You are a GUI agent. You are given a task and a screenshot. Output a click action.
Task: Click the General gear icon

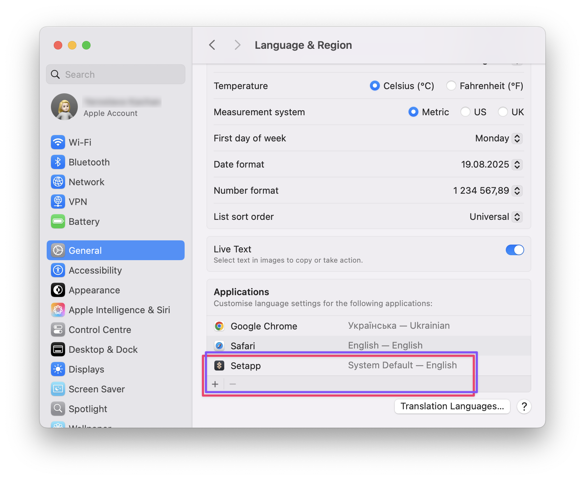pyautogui.click(x=58, y=251)
